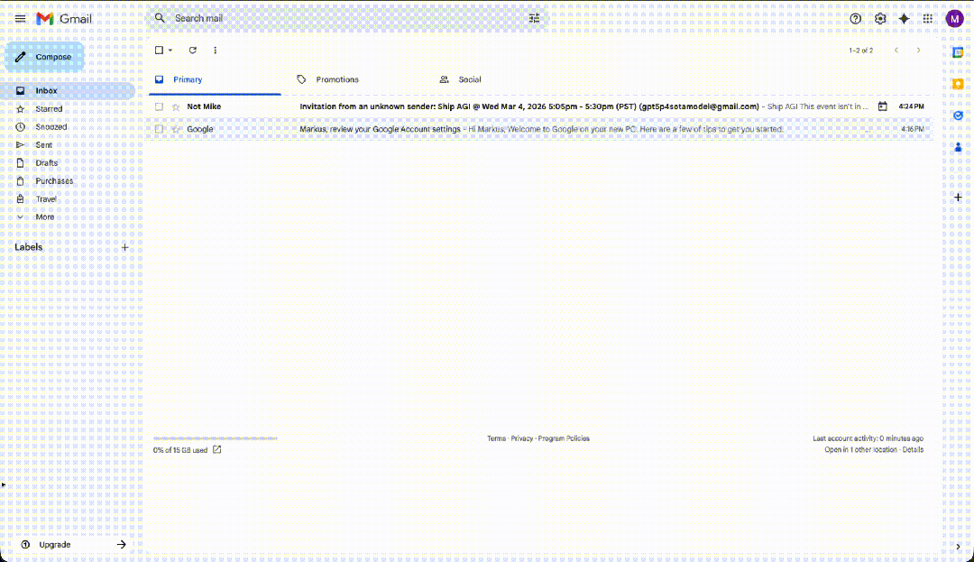Click the storage usage progress bar

[216, 438]
